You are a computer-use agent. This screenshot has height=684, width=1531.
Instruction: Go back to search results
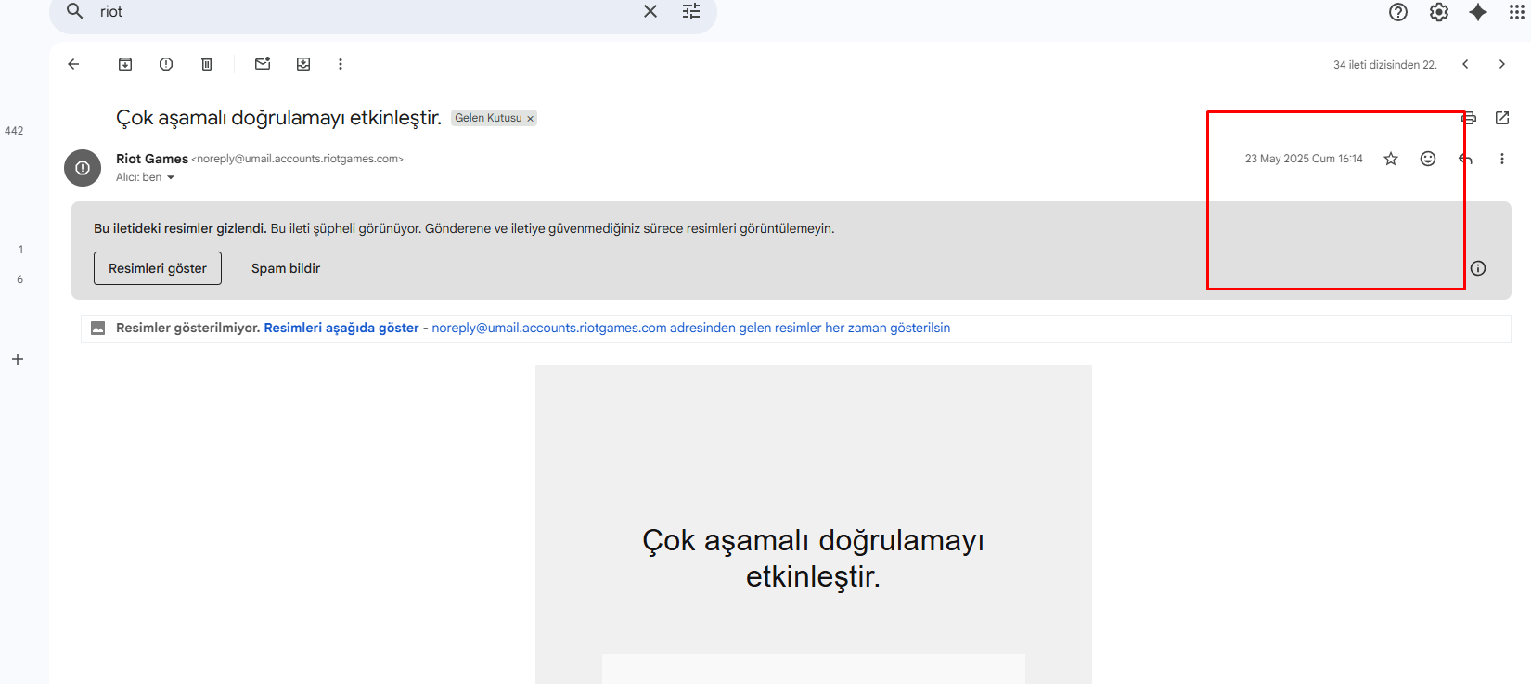point(73,64)
